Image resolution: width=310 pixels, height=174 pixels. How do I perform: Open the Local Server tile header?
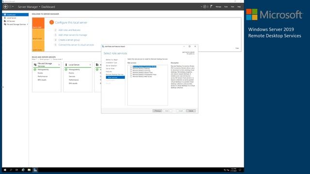[78, 65]
